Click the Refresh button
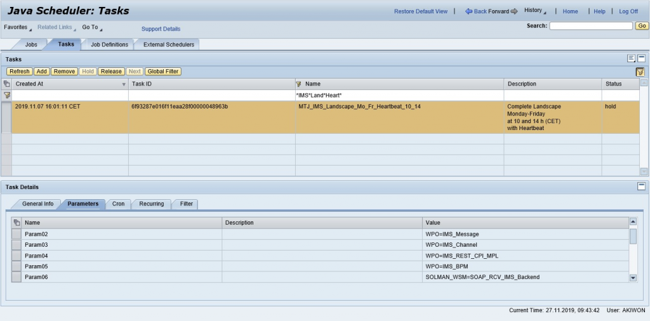This screenshot has height=321, width=650. [x=20, y=71]
